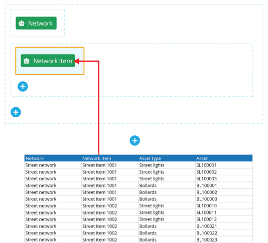Select the green Network button
This screenshot has width=268, height=243.
pos(36,23)
